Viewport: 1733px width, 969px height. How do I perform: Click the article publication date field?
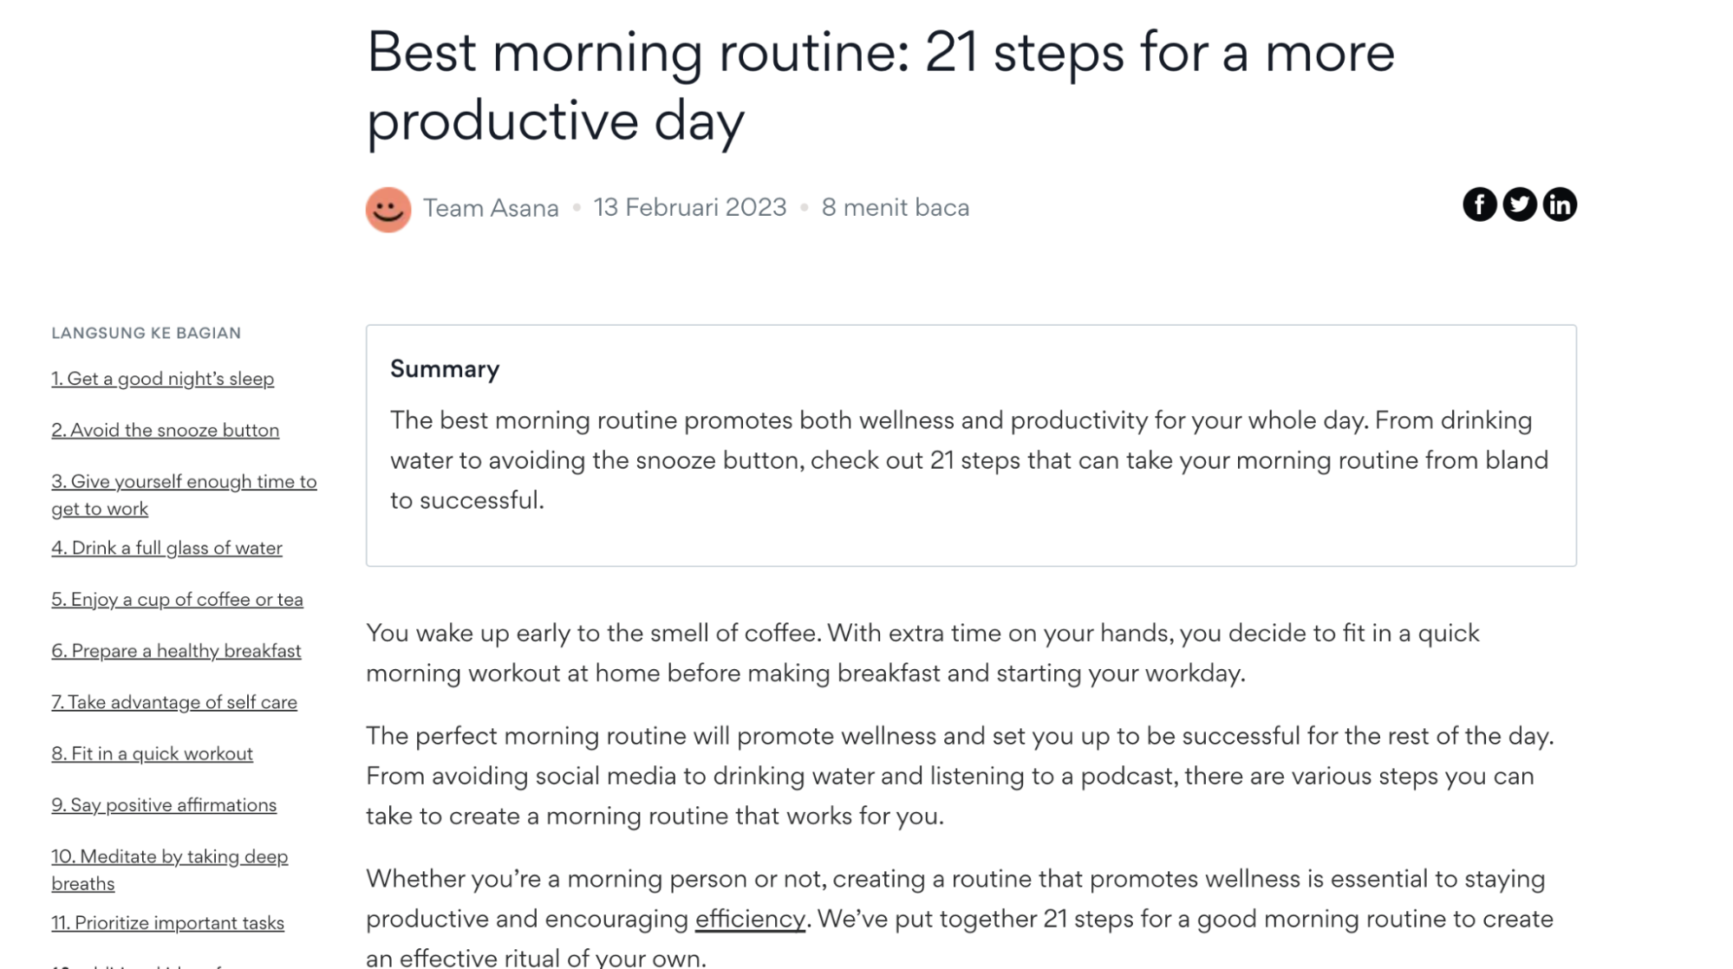[690, 207]
